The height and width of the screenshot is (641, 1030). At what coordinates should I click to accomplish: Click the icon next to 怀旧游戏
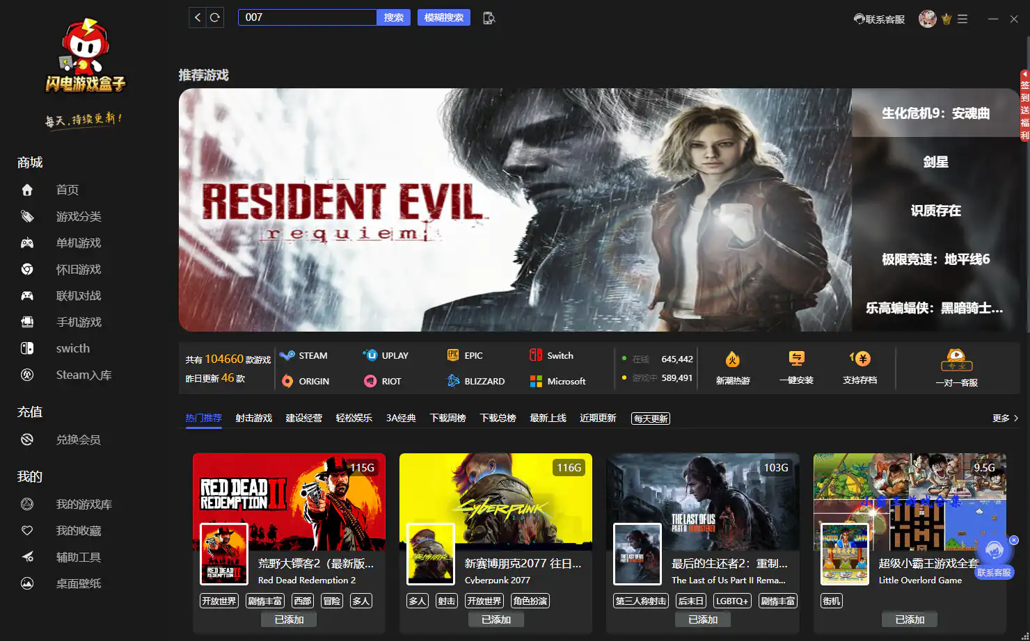[27, 269]
